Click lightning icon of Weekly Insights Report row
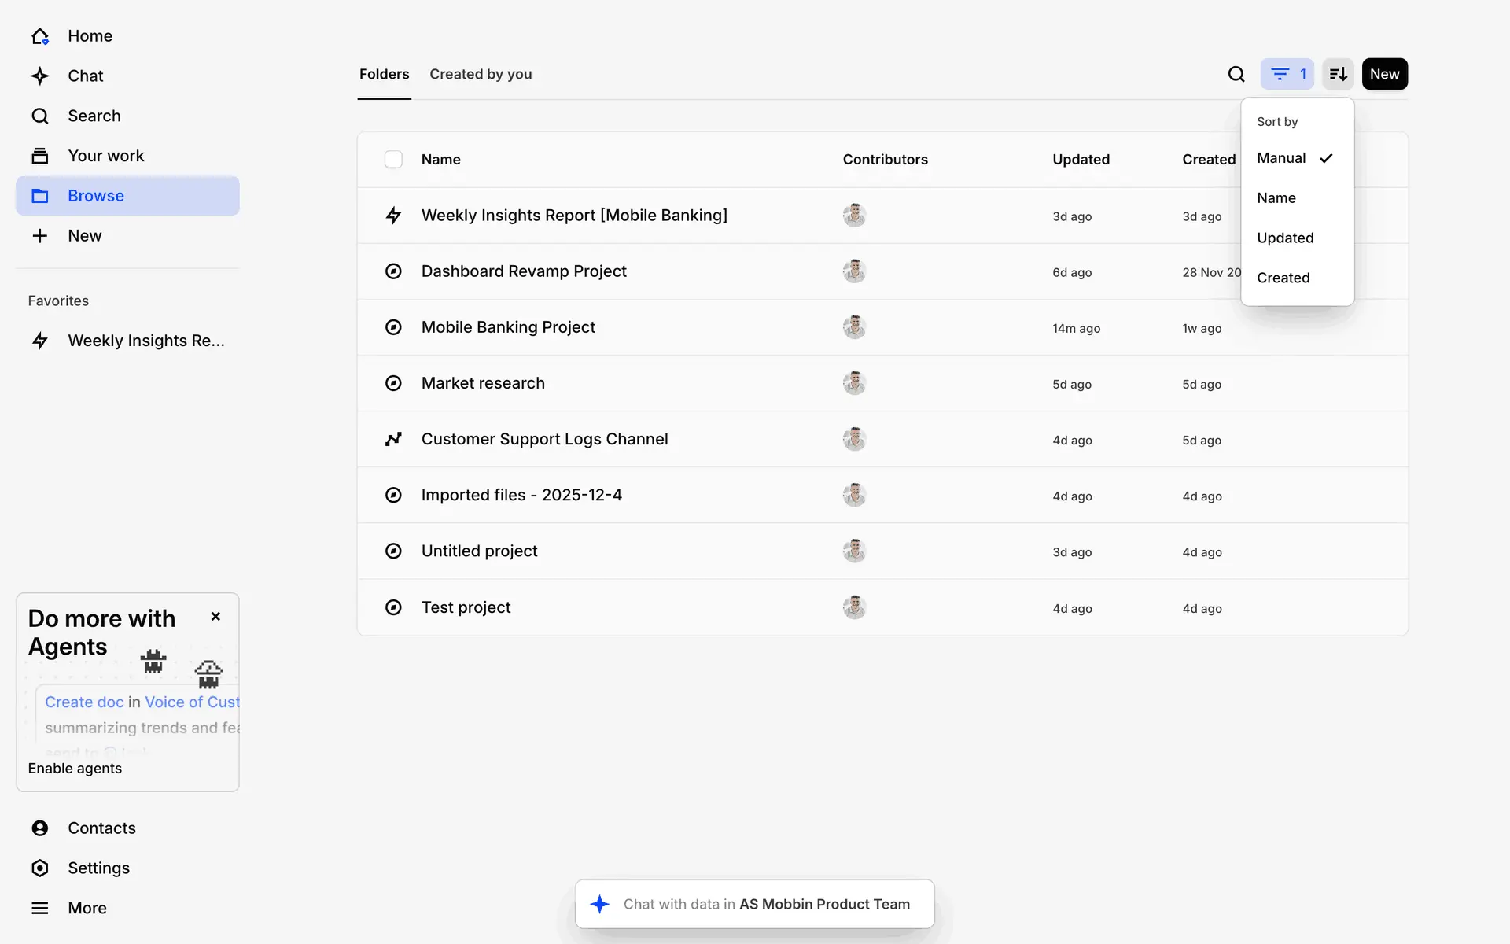 pyautogui.click(x=393, y=216)
